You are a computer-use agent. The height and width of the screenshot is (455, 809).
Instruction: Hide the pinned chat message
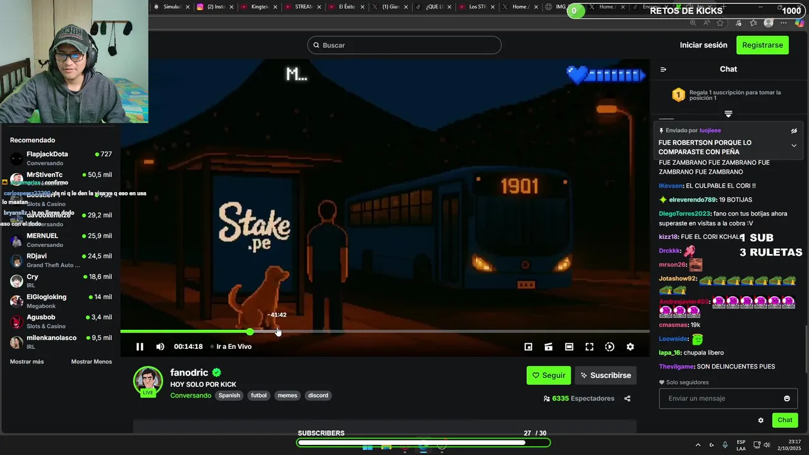(x=794, y=131)
